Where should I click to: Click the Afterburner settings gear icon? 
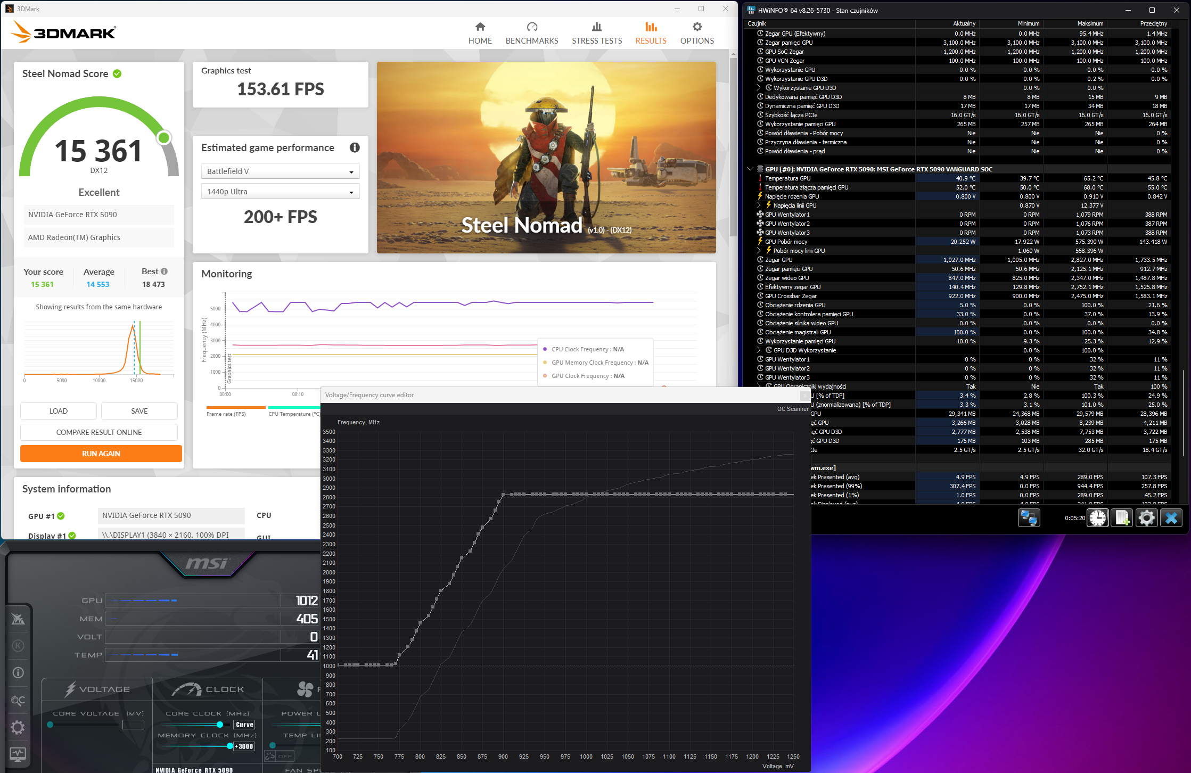(18, 727)
